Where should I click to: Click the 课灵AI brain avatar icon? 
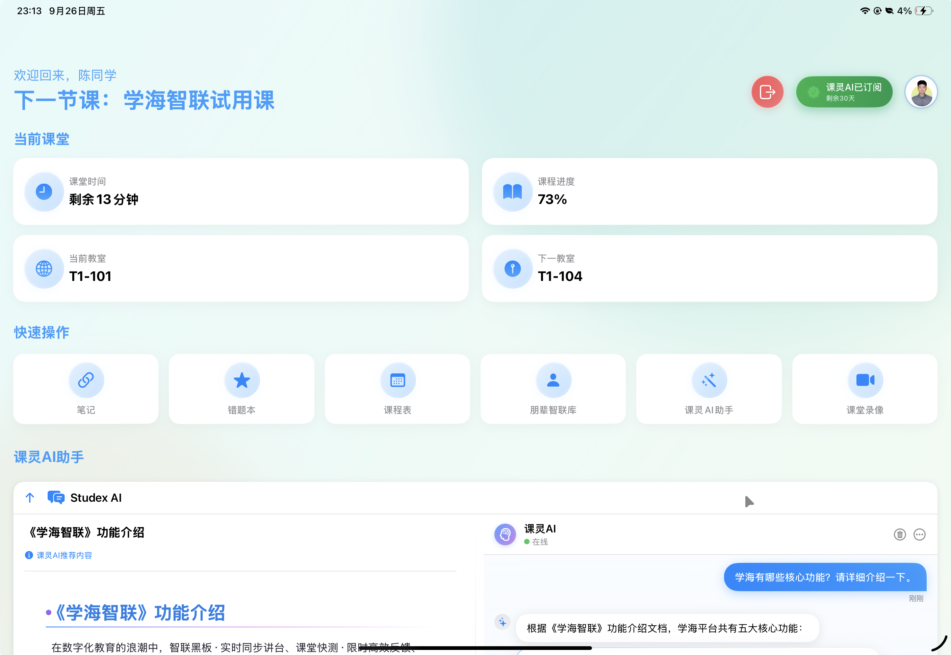(x=505, y=534)
